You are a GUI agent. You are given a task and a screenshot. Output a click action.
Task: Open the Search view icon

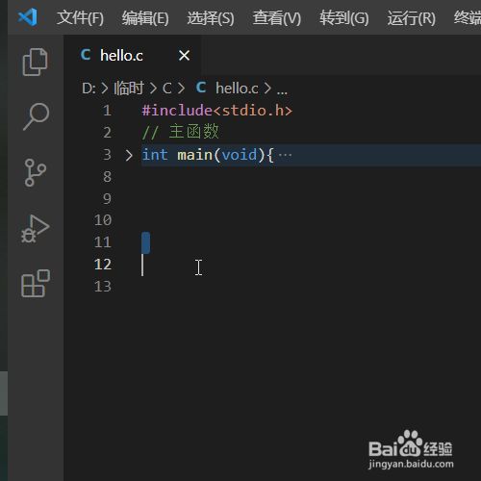(x=36, y=116)
